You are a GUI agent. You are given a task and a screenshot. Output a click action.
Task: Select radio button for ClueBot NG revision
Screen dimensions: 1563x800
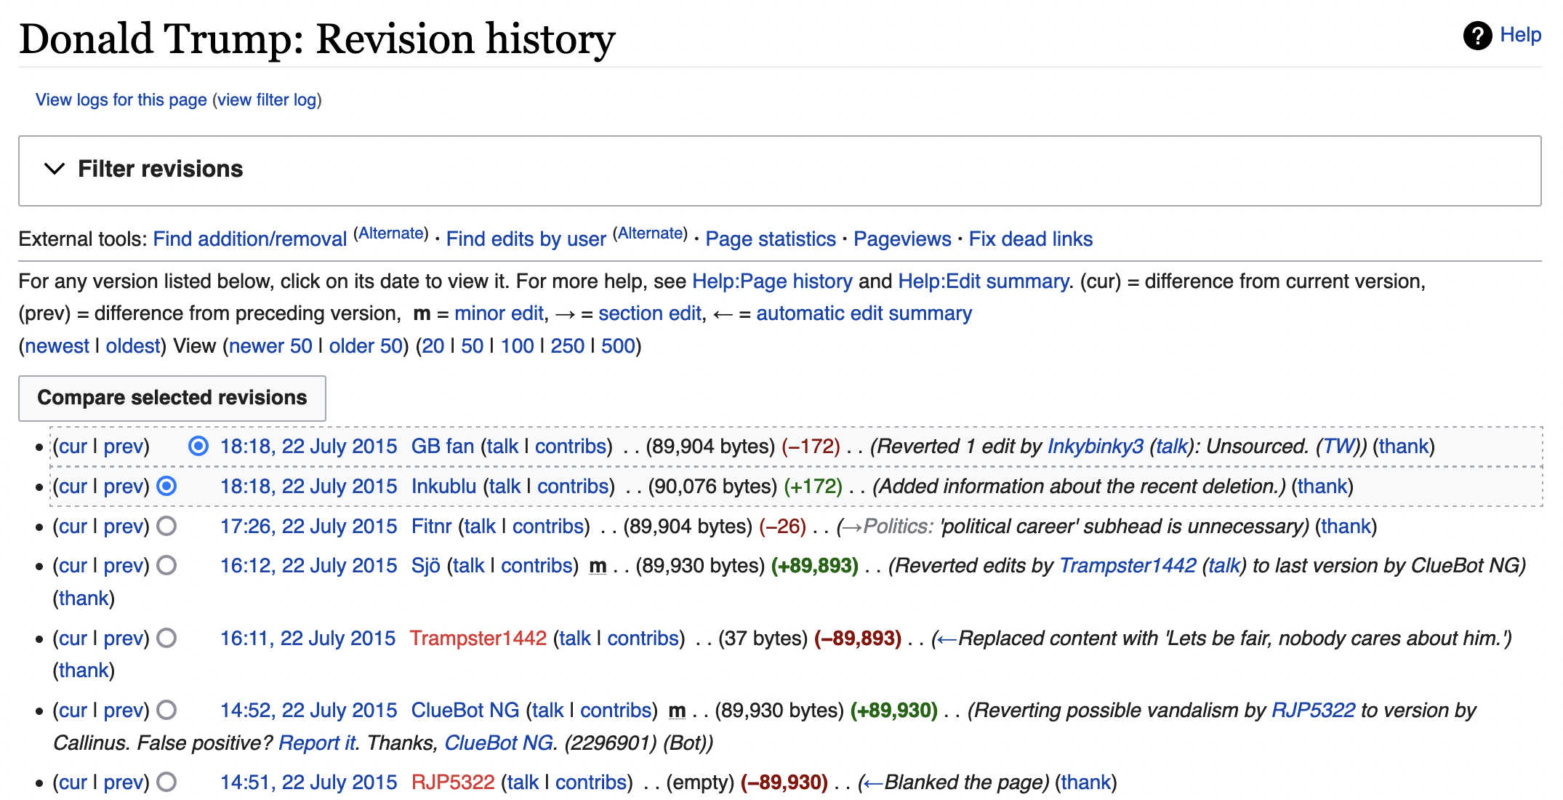(x=166, y=710)
